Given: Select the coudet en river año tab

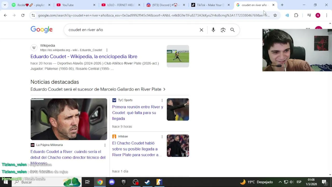Looking at the screenshot, I should point(255,5).
